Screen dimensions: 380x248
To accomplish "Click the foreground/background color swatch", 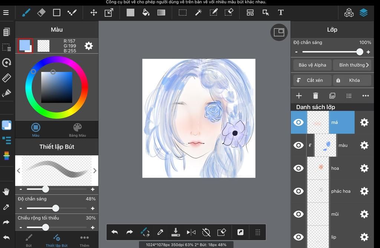I will pos(26,46).
